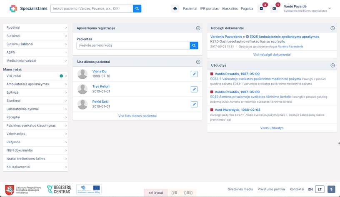Open user profile dropdown for Vardė Pavardė

(330, 8)
